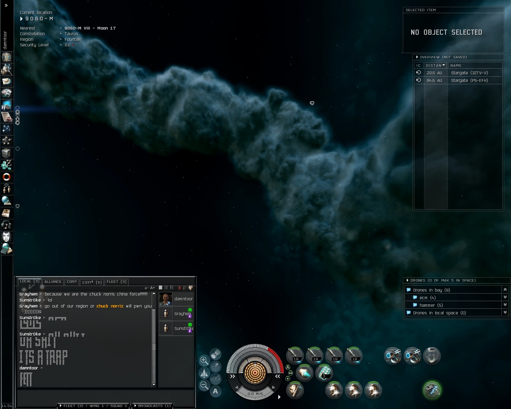Open the Distance column sort dropdown
This screenshot has width=511, height=409.
444,66
